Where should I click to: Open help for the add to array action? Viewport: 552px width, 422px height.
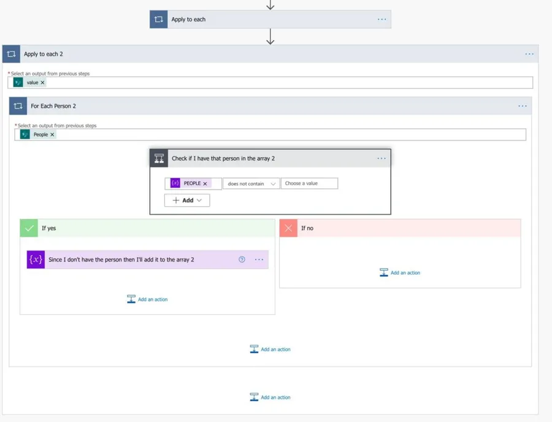pos(242,259)
